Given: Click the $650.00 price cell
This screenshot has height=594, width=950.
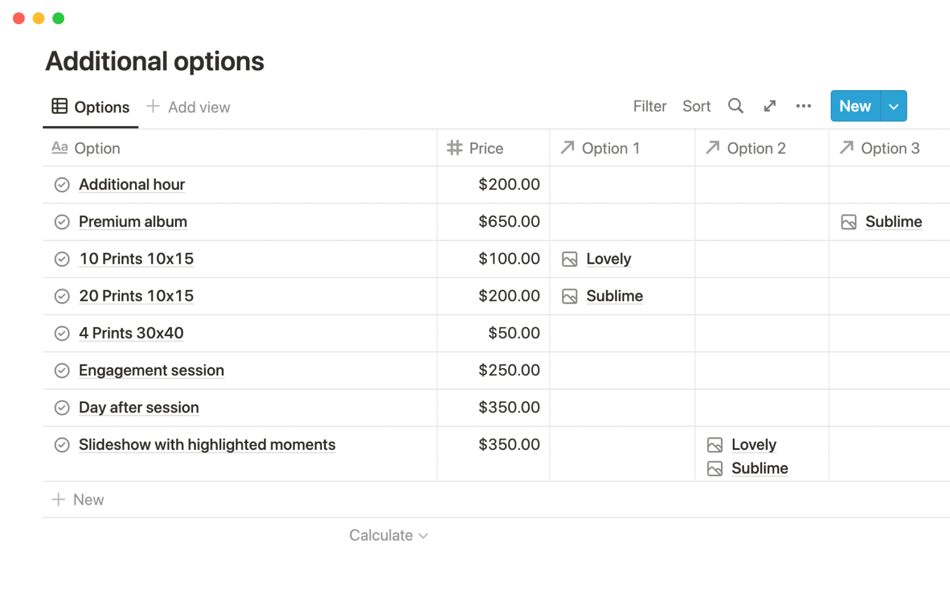Looking at the screenshot, I should [508, 222].
